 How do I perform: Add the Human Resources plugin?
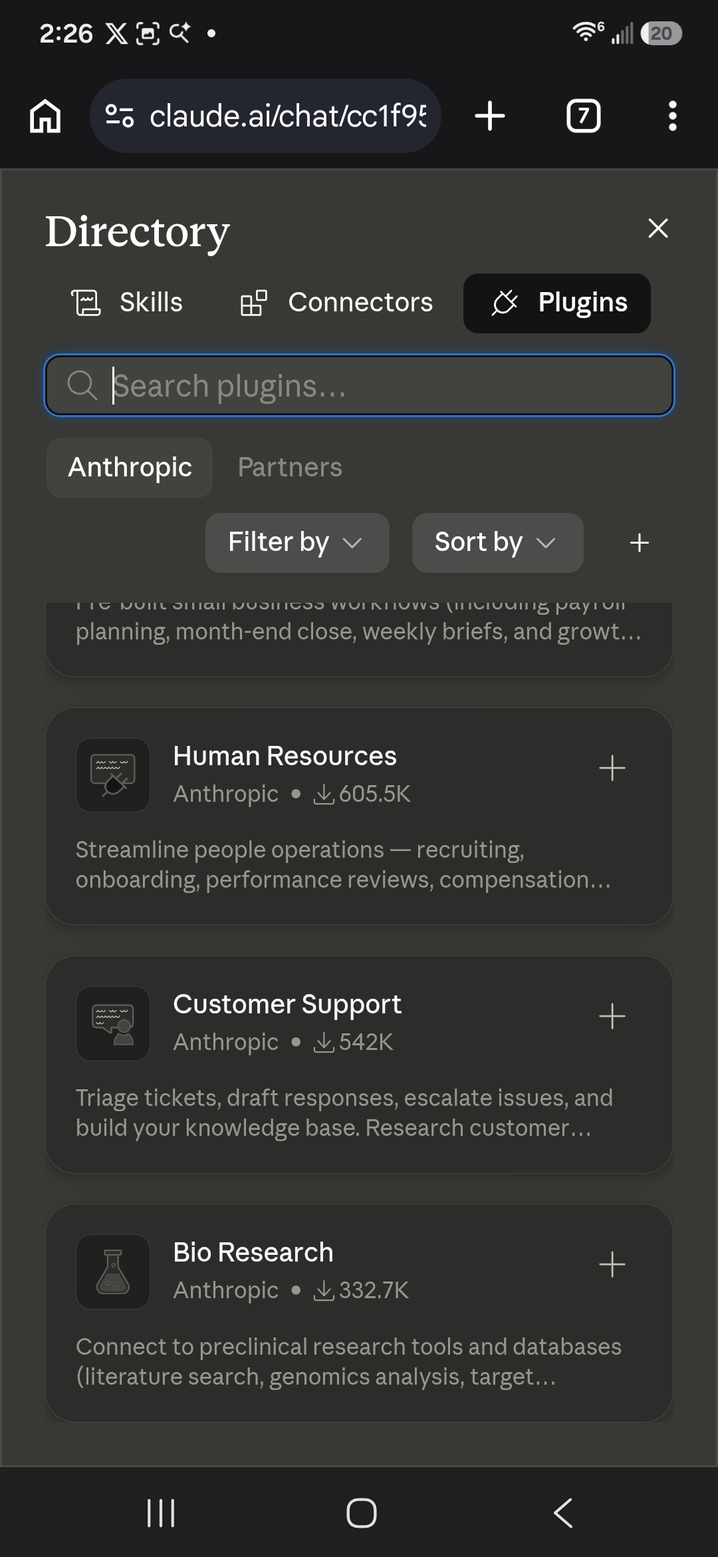612,768
